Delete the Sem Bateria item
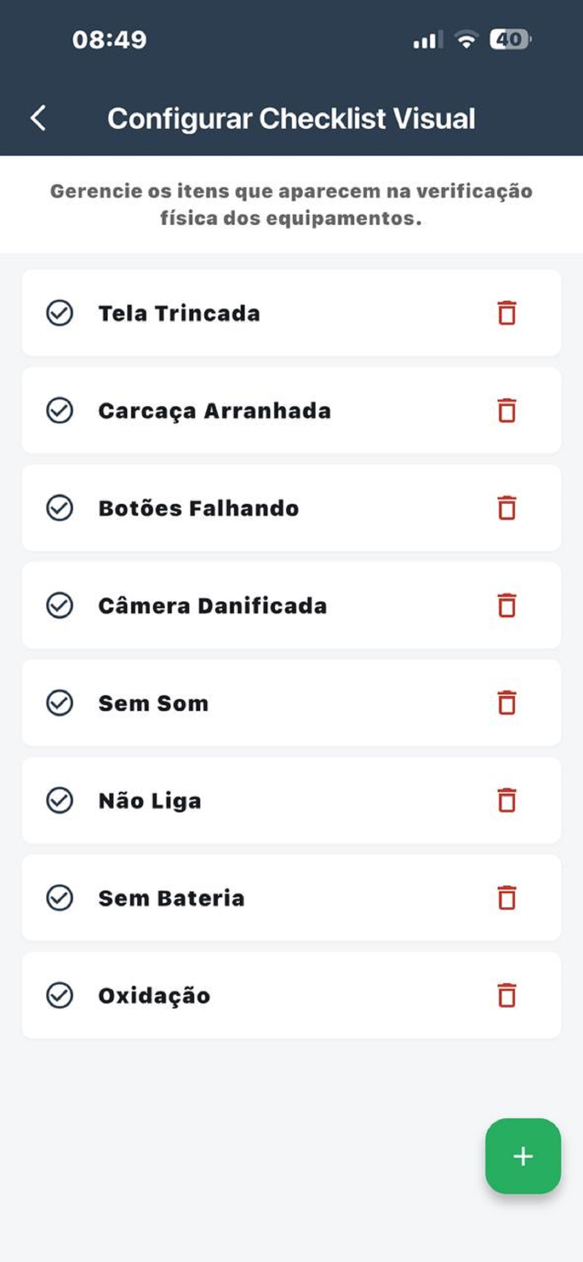The width and height of the screenshot is (583, 1262). (507, 898)
